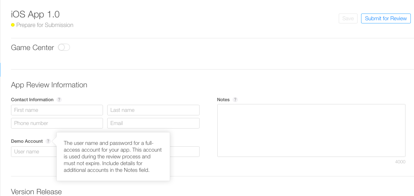Click the Notes help question mark
414x196 pixels.
[235, 100]
